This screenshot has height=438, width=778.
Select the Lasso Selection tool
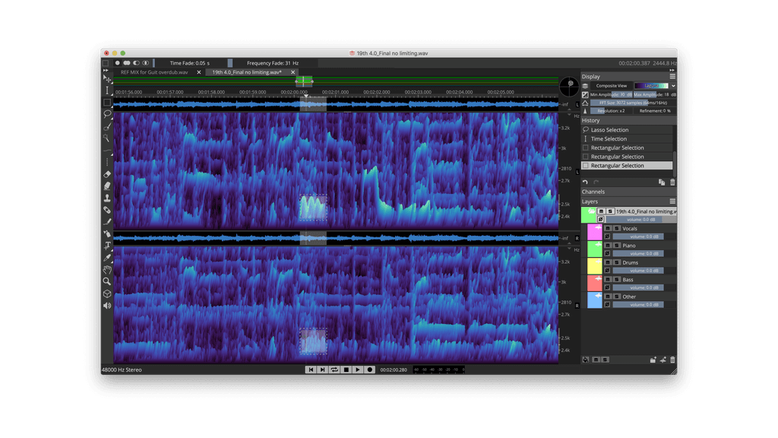(x=107, y=114)
